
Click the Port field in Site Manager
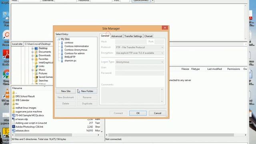click(x=159, y=42)
